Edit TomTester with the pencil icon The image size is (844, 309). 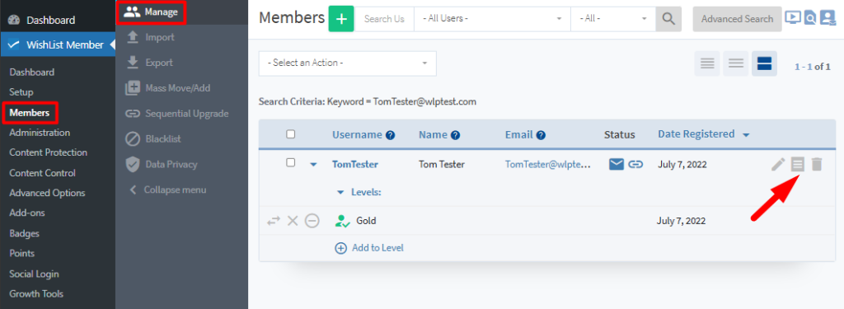778,164
